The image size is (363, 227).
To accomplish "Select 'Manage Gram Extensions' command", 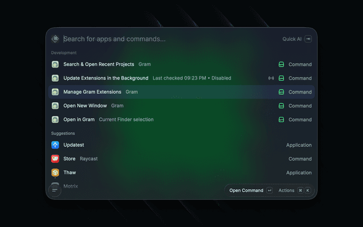I will pos(181,92).
